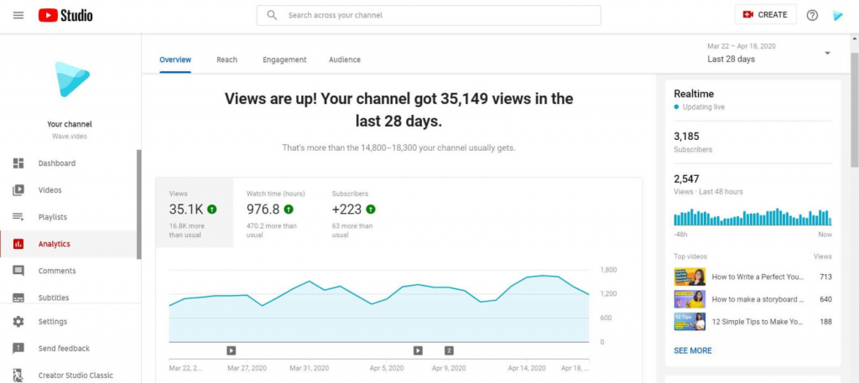The height and width of the screenshot is (383, 859).
Task: Open the help question mark icon
Action: pyautogui.click(x=812, y=15)
